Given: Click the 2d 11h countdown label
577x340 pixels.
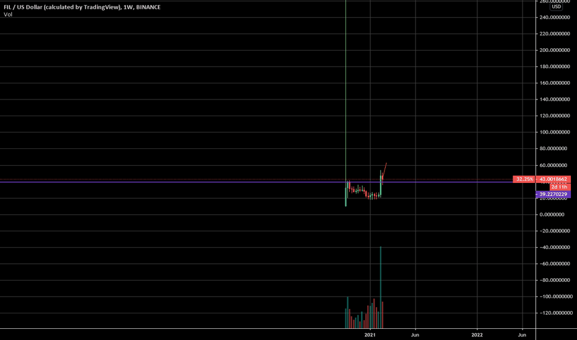Looking at the screenshot, I should point(559,187).
